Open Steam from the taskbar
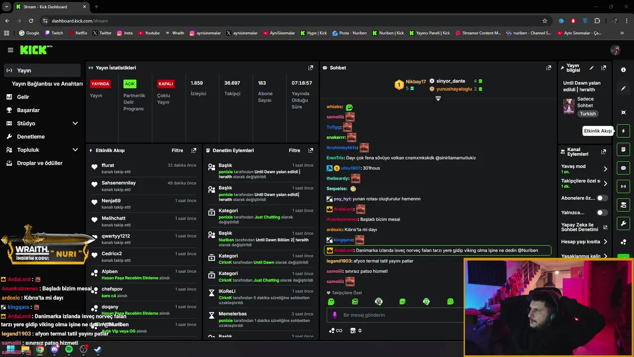The image size is (634, 357). click(98, 350)
